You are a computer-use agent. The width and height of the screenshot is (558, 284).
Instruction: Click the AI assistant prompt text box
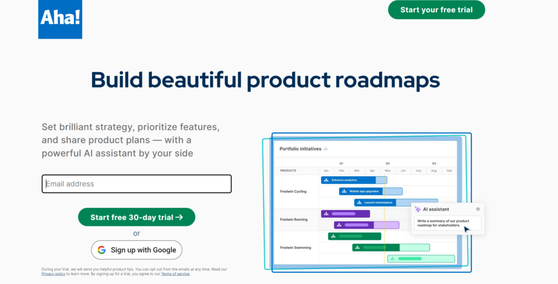[447, 223]
